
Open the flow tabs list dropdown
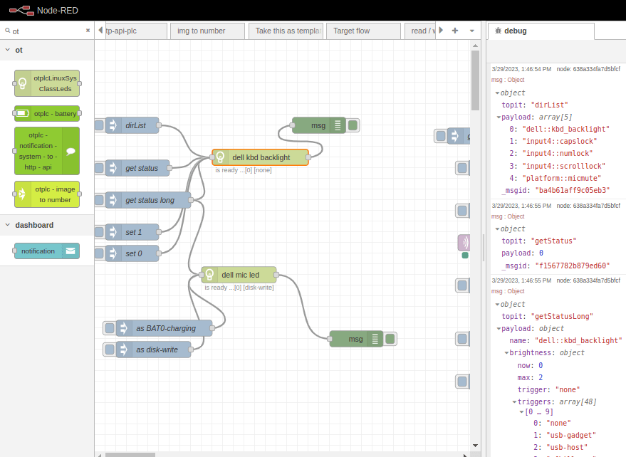(471, 31)
